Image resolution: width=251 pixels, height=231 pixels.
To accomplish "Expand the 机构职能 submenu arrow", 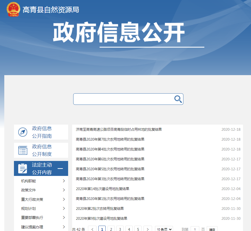I will point(64,181).
